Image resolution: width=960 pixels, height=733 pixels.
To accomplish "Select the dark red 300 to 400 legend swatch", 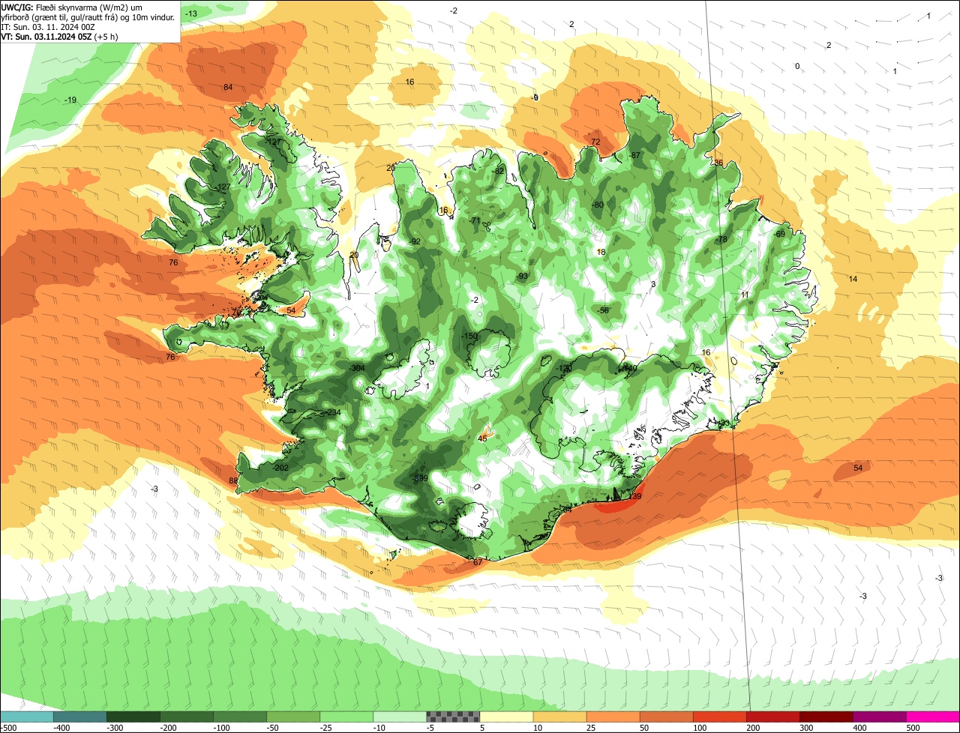I will click(x=825, y=717).
